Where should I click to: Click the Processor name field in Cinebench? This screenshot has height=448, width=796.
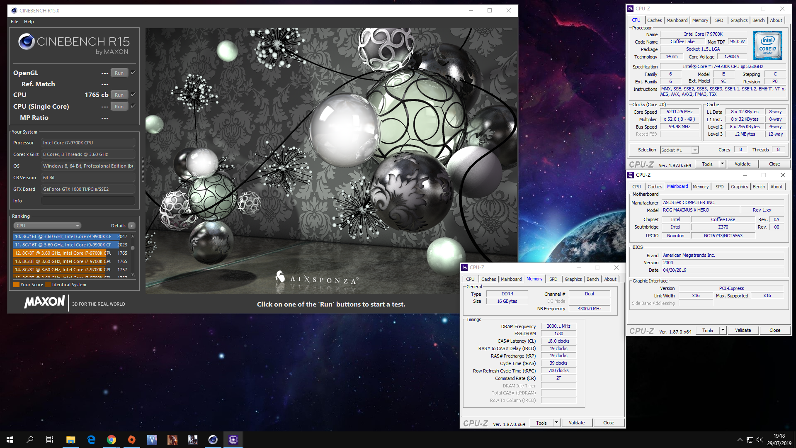88,143
